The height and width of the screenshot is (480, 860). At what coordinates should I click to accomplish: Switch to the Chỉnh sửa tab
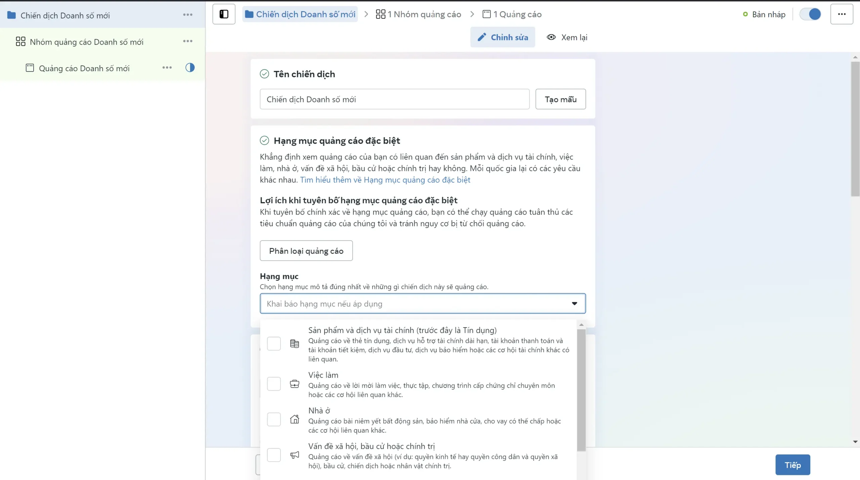(503, 37)
